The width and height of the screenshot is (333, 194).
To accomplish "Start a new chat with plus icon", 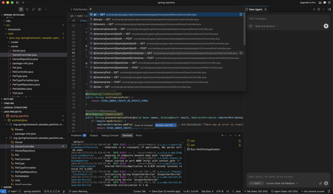I will coord(314,9).
